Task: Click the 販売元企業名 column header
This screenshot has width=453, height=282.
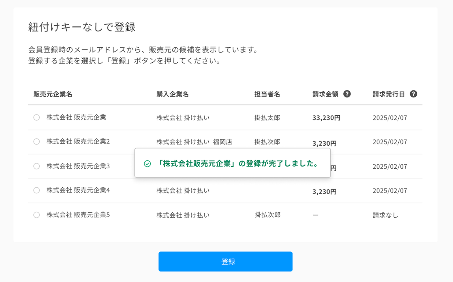Action: pyautogui.click(x=53, y=94)
